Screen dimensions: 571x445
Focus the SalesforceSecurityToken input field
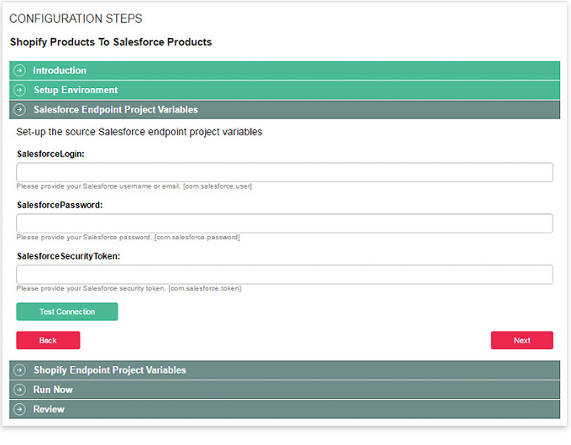(285, 275)
